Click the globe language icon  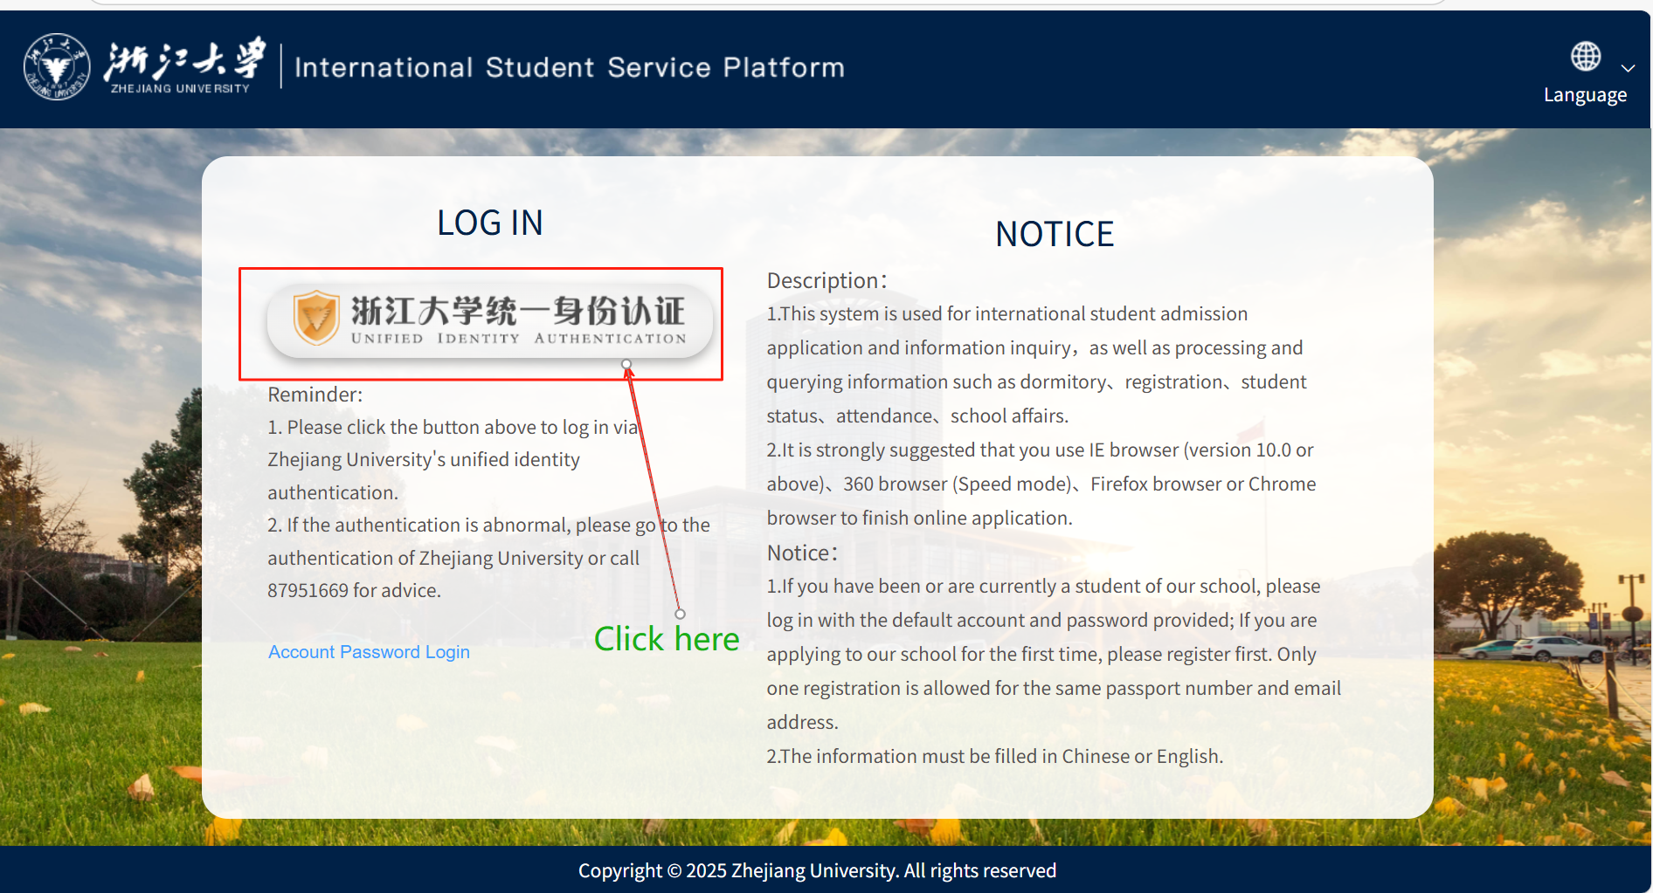click(x=1585, y=57)
